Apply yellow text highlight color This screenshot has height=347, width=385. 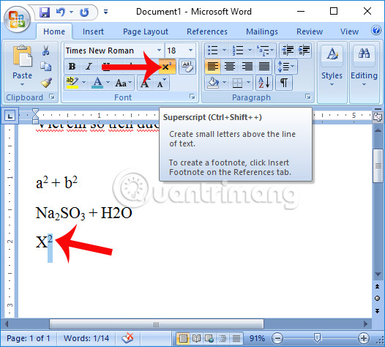(x=72, y=83)
